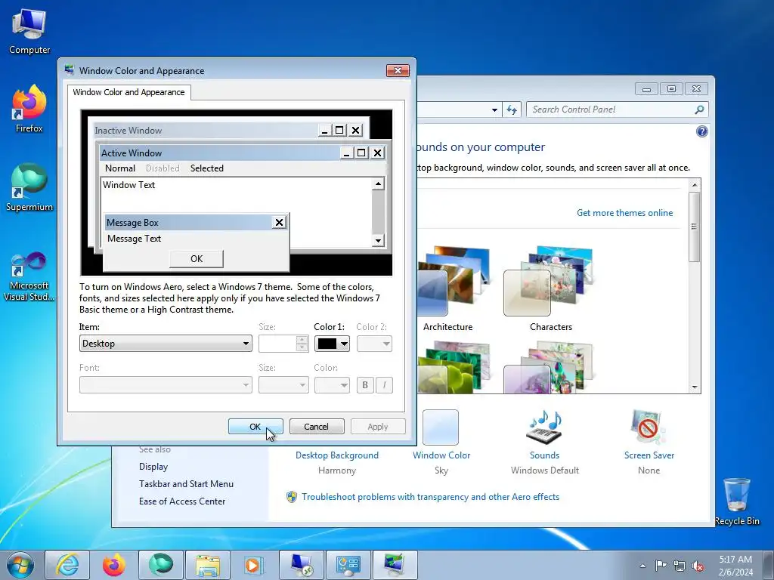Viewport: 774px width, 580px height.
Task: Click the search magnifier in Control Panel
Action: 699,110
